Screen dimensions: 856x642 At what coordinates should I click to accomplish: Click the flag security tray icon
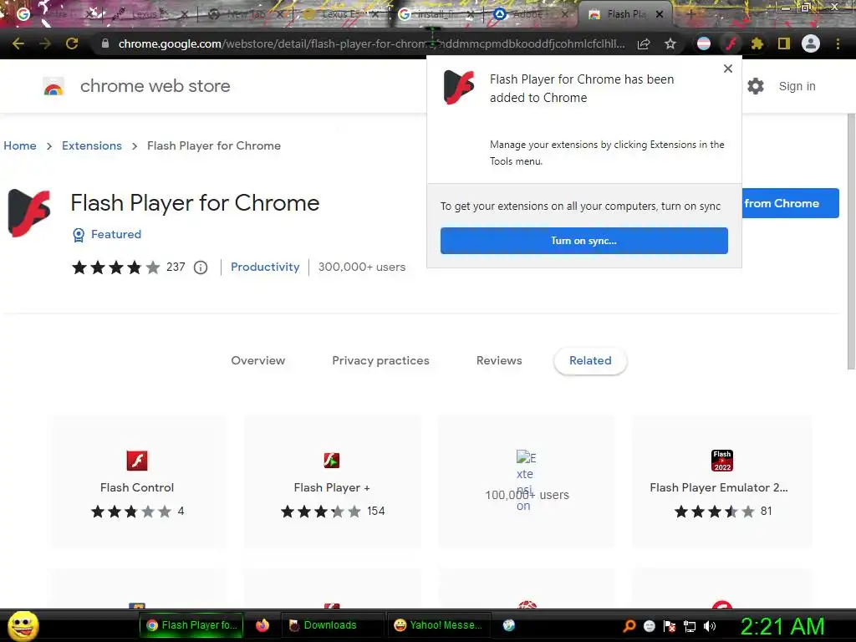670,626
